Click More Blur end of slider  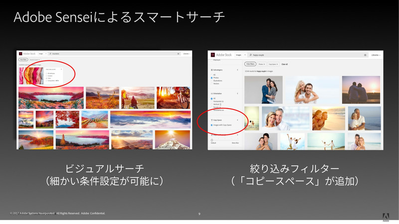(235, 143)
